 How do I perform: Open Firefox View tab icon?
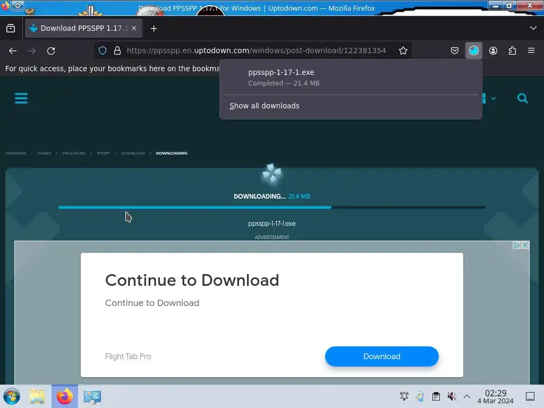(11, 29)
